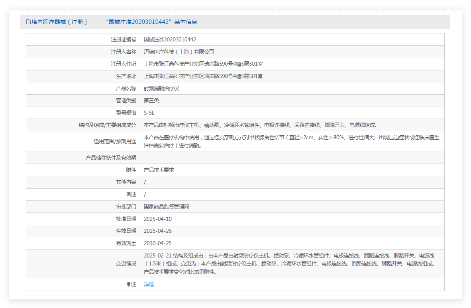
Task: Click the 有效期至 row label
Action: click(126, 243)
